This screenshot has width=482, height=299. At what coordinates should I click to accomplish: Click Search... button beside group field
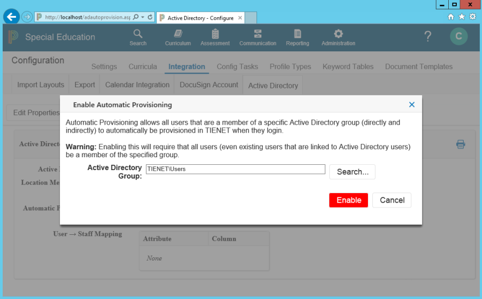point(352,172)
